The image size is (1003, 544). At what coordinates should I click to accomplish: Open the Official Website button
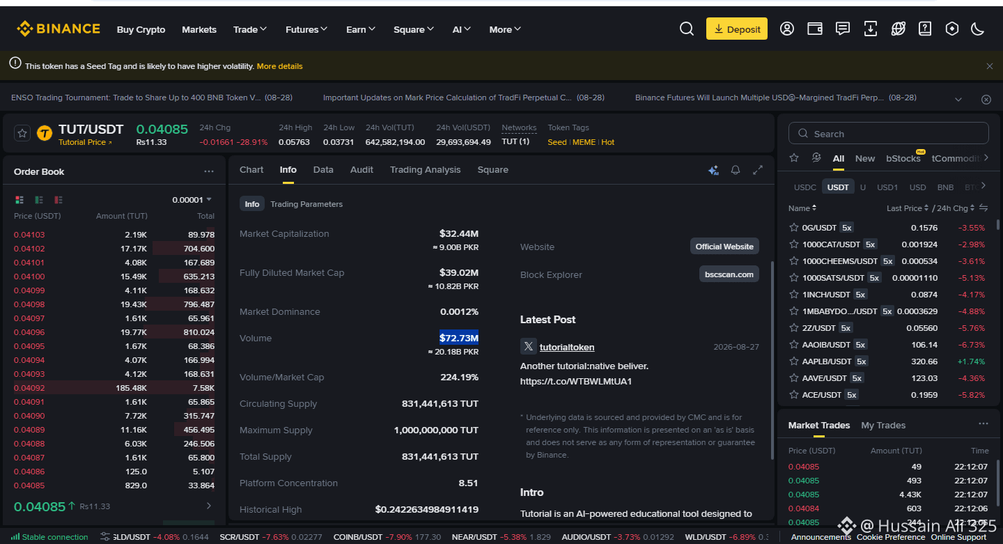pos(724,247)
